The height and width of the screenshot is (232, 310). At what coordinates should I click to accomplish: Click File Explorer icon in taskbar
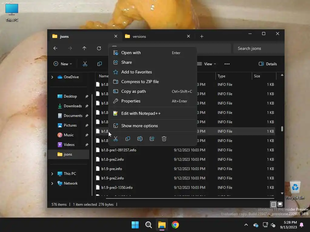[162, 225]
